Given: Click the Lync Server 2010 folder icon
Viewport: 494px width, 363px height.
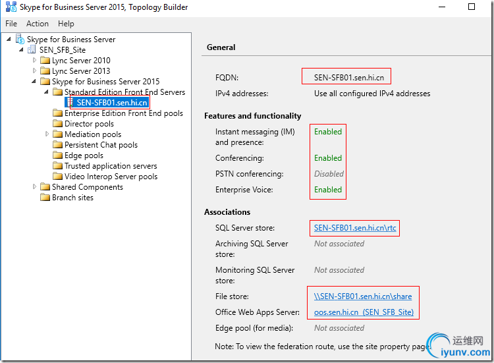Looking at the screenshot, I should 45,60.
